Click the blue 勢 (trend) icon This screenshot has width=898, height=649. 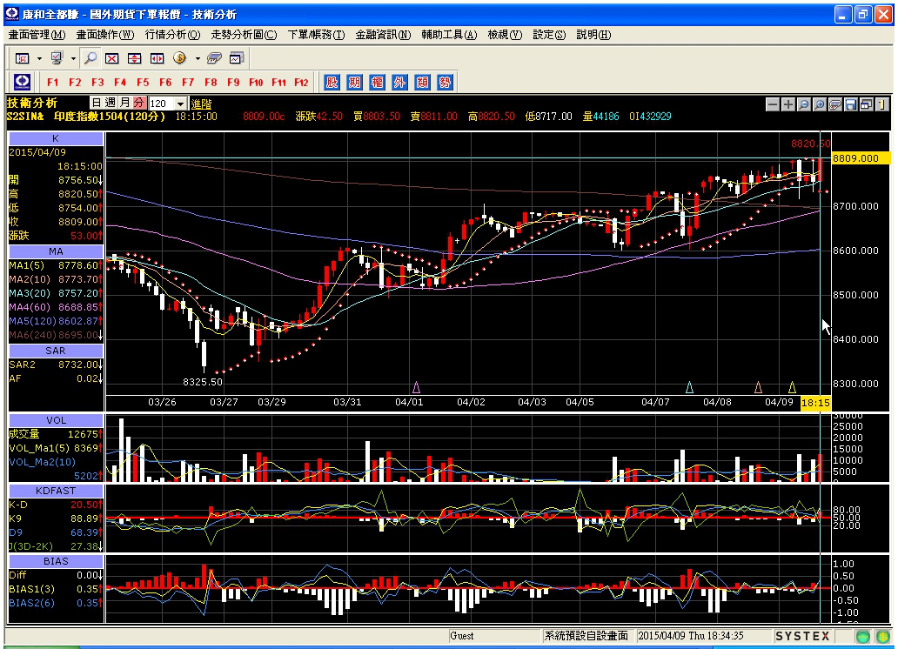(445, 82)
